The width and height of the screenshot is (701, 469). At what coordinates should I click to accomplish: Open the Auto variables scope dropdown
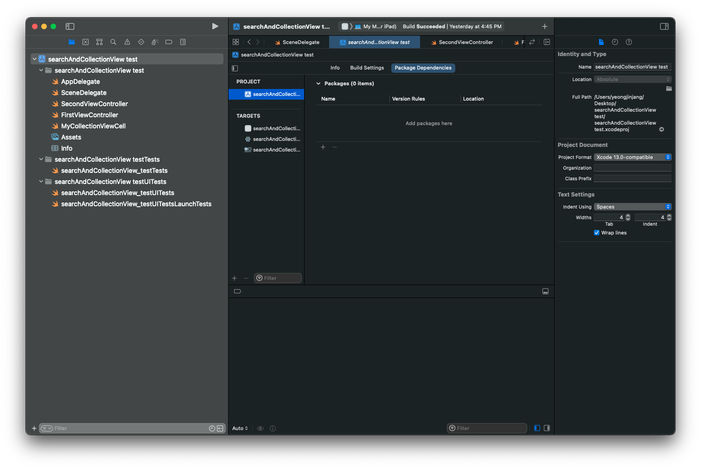point(240,429)
